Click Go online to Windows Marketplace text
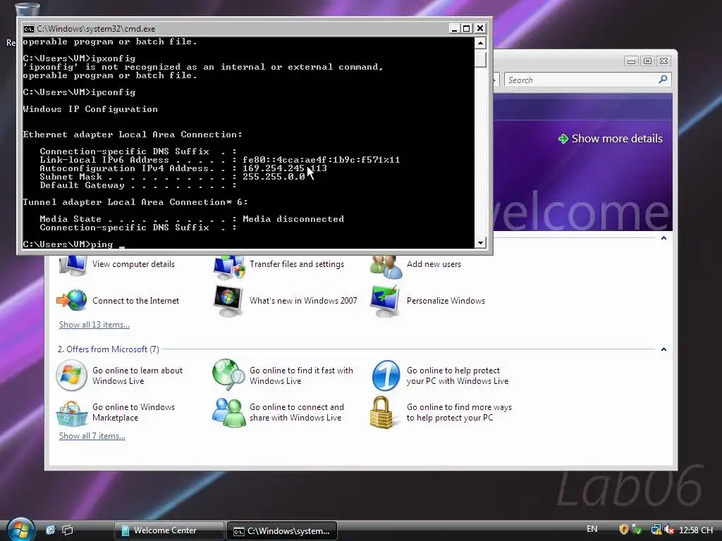This screenshot has width=722, height=541. point(133,413)
